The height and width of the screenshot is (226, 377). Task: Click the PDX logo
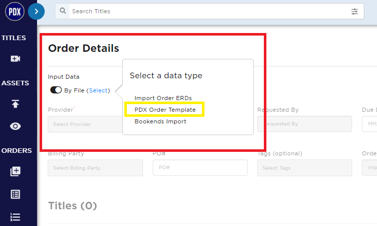click(15, 11)
